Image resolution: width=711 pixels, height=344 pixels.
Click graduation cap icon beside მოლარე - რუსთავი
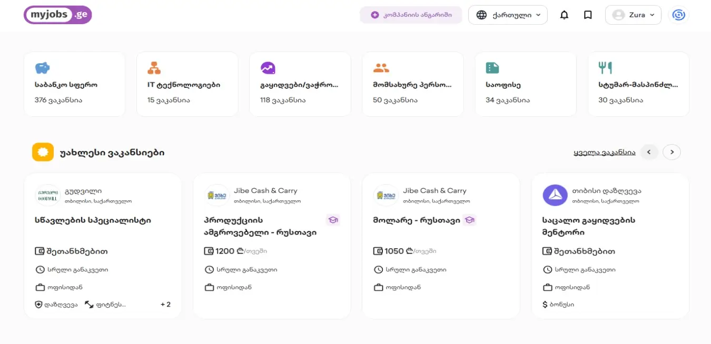click(x=470, y=220)
